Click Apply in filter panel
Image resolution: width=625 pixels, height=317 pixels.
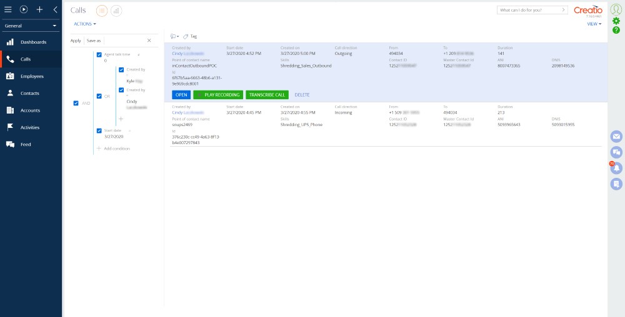click(76, 41)
